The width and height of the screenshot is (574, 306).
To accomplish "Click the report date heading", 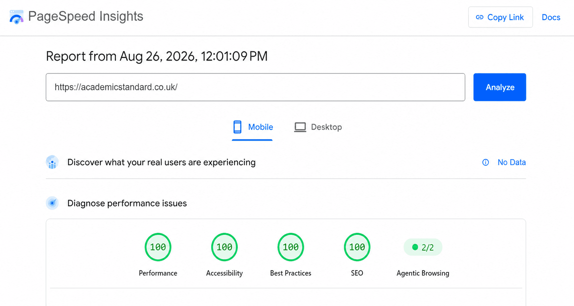I will (156, 56).
